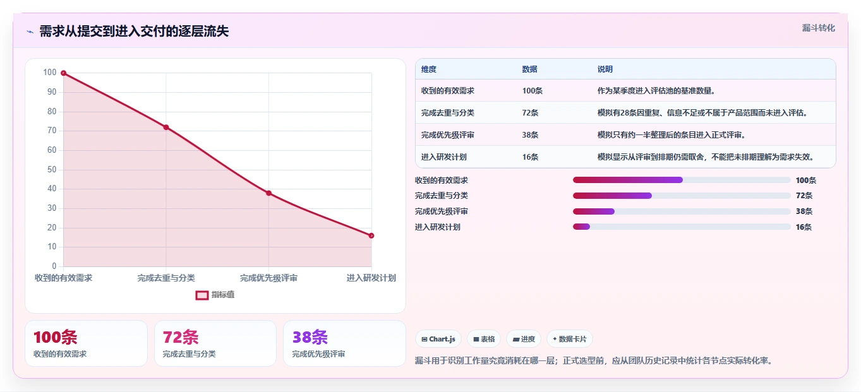Image resolution: width=861 pixels, height=392 pixels.
Task: Toggle the 指标值 legend swatch in the chart
Action: click(202, 295)
